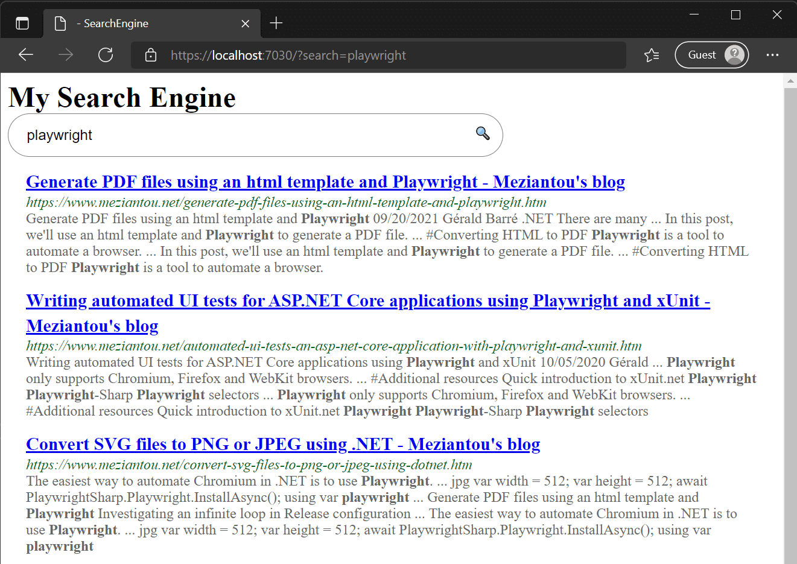Image resolution: width=797 pixels, height=564 pixels.
Task: Click the magnifying glass search icon
Action: click(x=482, y=133)
